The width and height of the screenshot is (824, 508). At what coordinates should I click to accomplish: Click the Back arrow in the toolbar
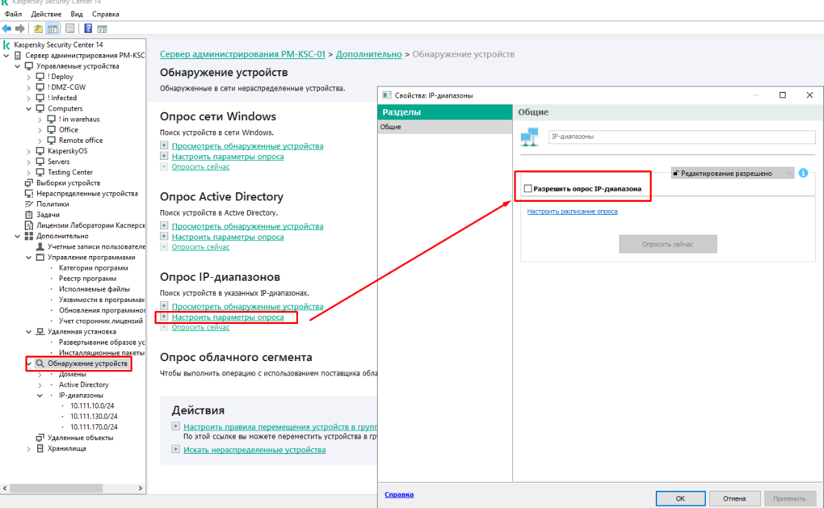(x=7, y=29)
